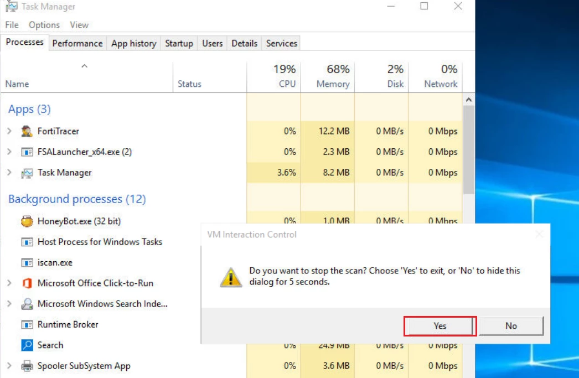The image size is (579, 378).
Task: Click the process list scrollbar thumb
Action: point(469,150)
